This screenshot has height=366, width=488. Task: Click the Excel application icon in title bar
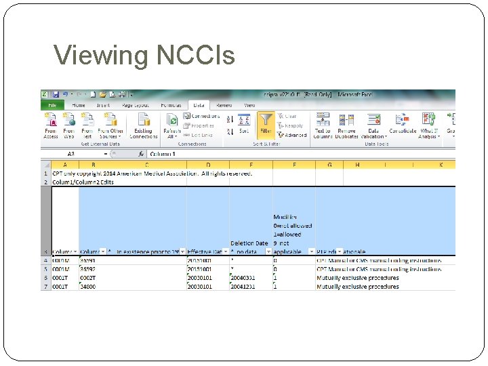pos(45,94)
